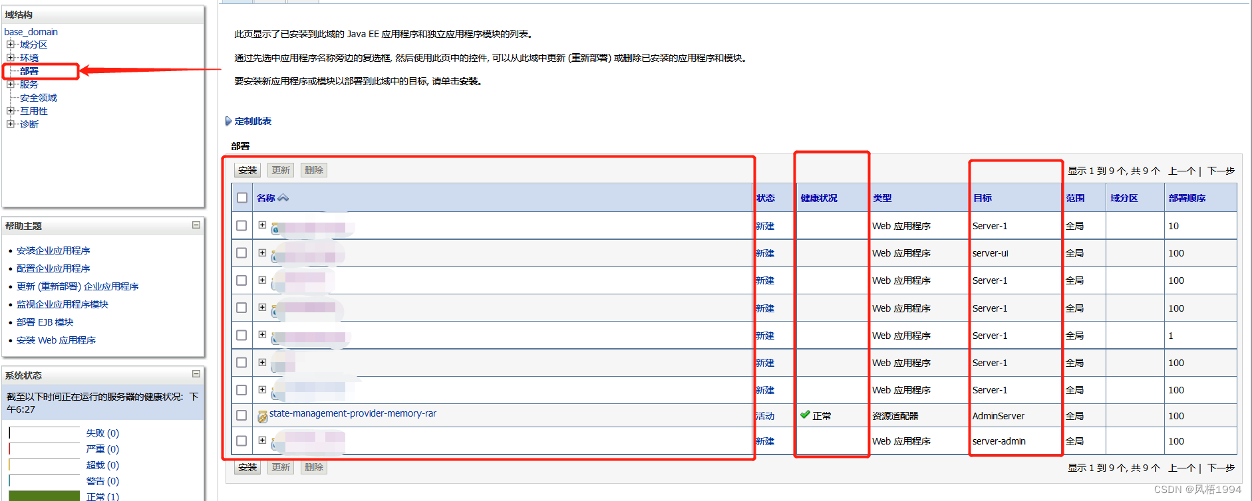Click the bottom 安装 button
Screen dimensions: 1252x501
click(x=247, y=467)
